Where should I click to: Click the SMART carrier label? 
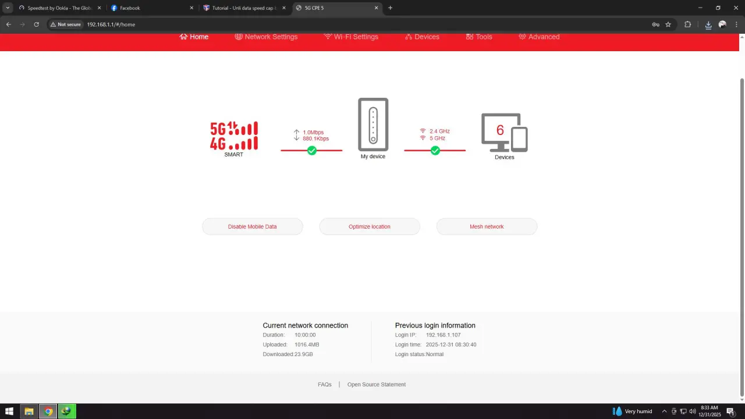point(234,155)
